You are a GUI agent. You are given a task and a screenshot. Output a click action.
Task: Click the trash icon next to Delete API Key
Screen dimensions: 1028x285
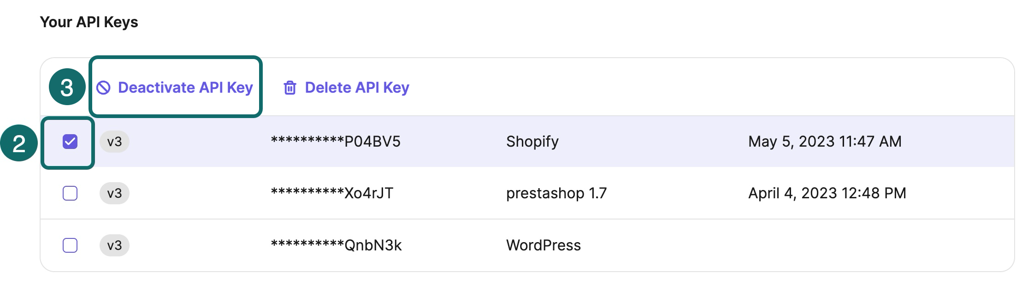point(289,87)
